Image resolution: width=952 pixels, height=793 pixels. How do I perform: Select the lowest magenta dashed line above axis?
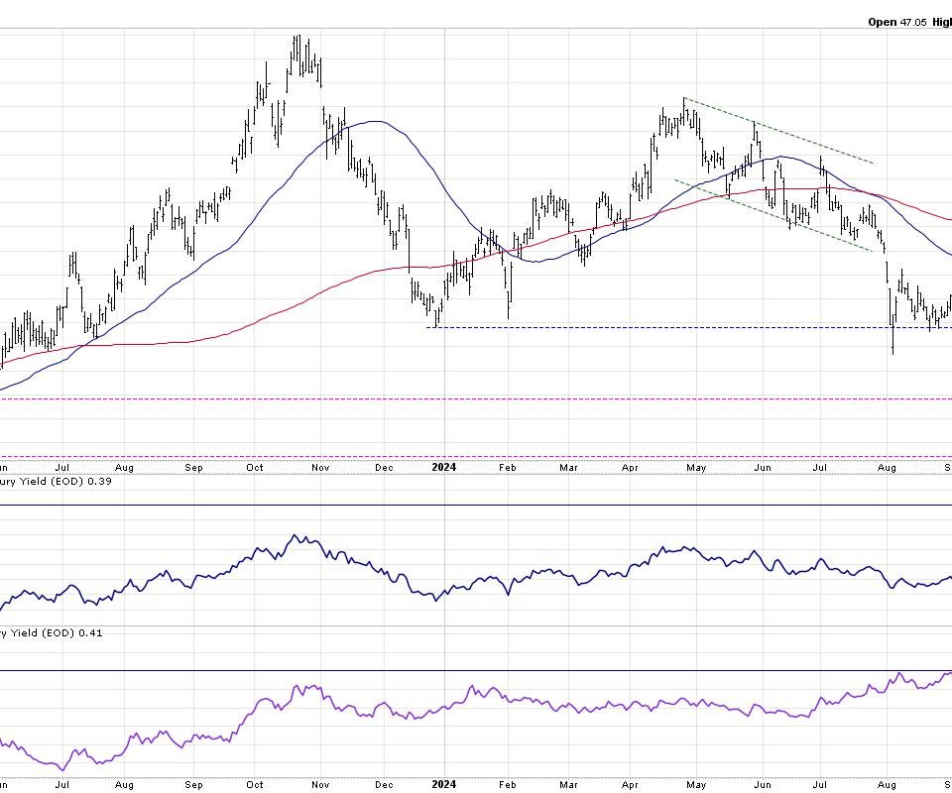(x=476, y=457)
